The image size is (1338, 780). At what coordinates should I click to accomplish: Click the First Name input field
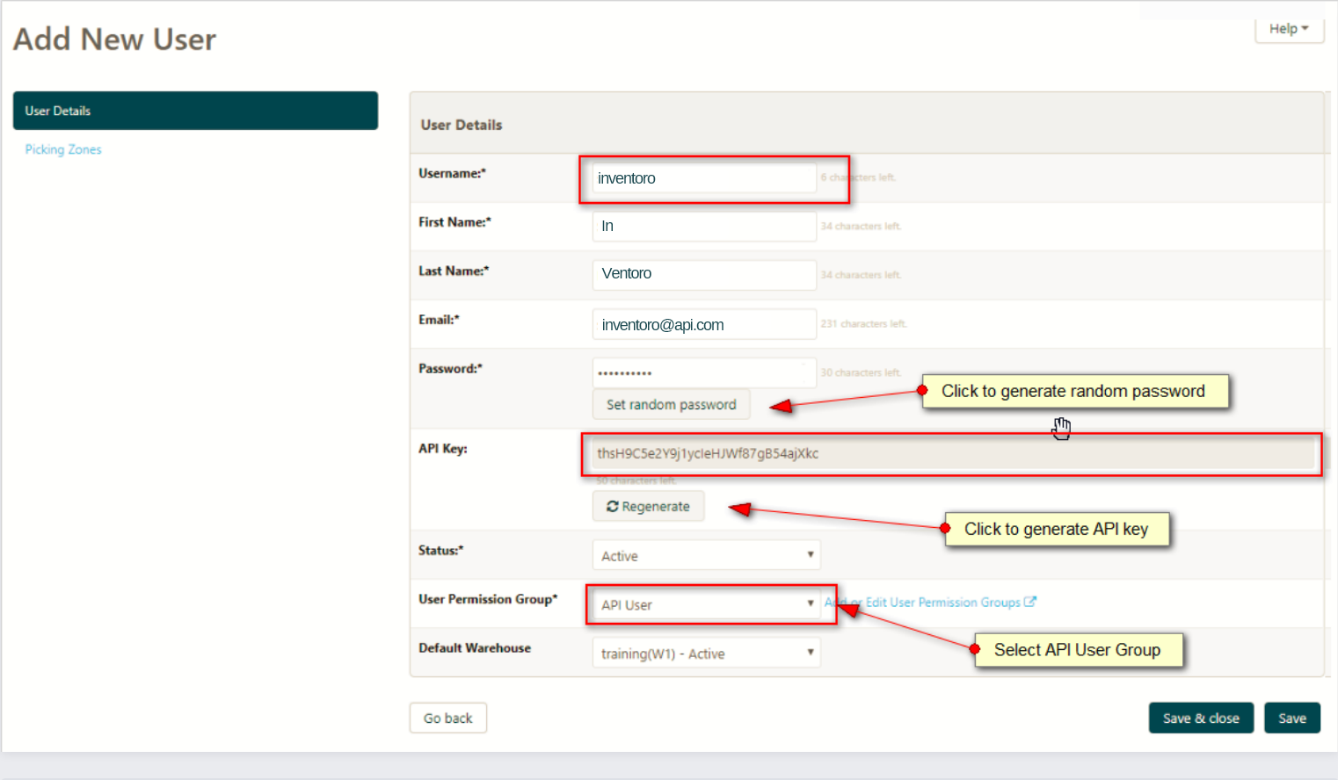coord(703,226)
